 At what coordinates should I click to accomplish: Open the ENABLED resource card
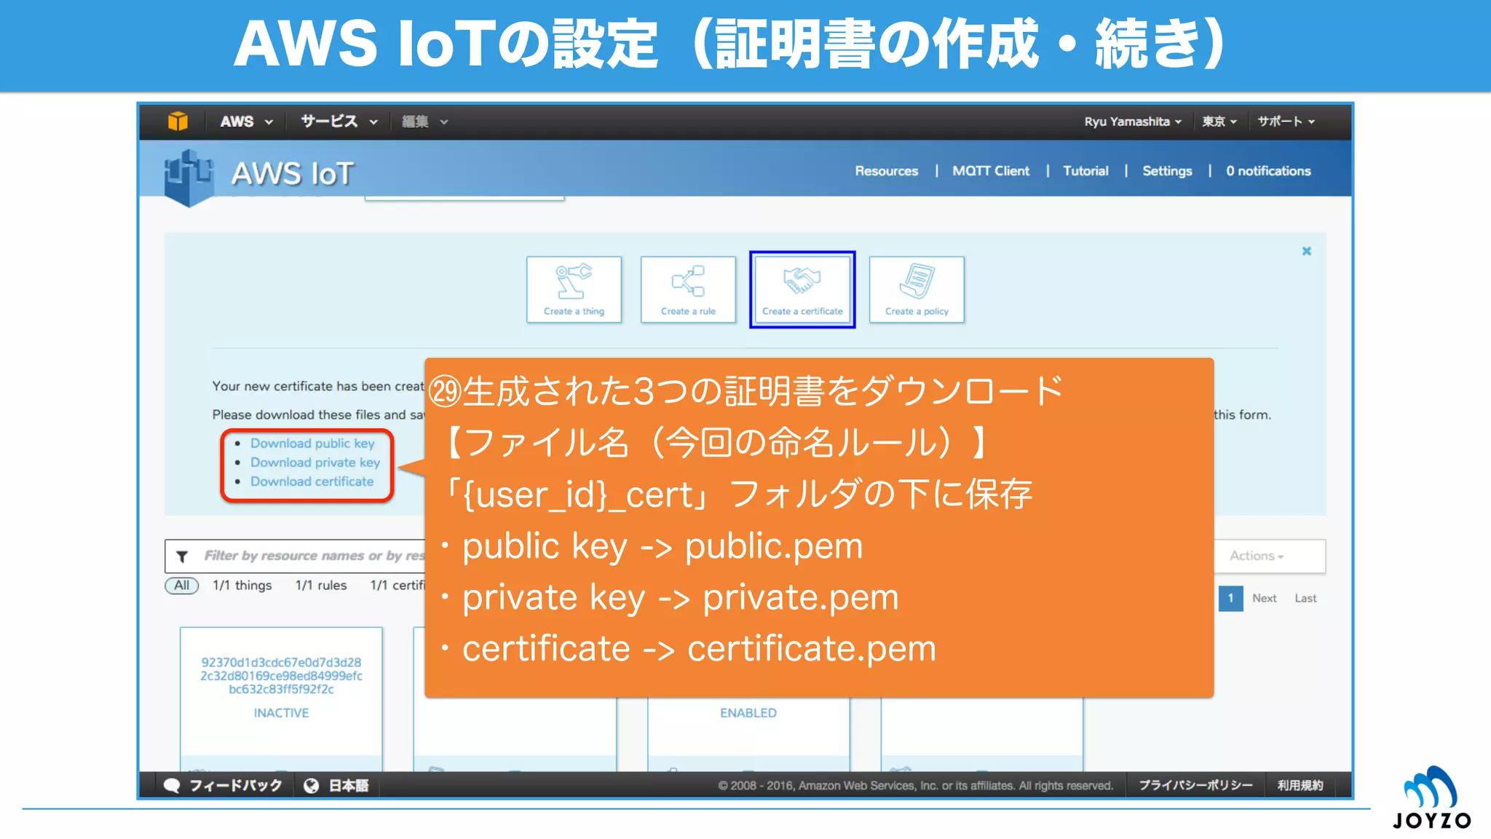748,733
